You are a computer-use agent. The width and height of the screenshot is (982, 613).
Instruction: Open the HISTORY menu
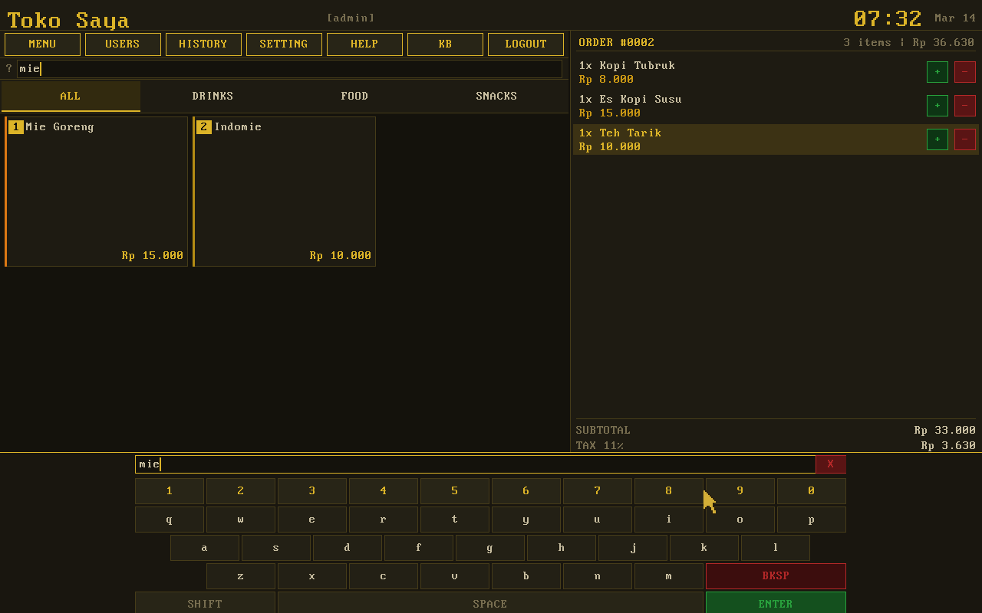point(203,44)
